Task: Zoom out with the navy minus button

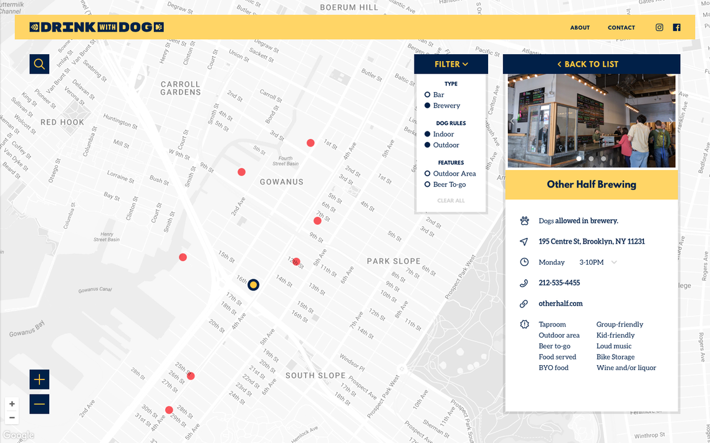Action: [x=39, y=404]
